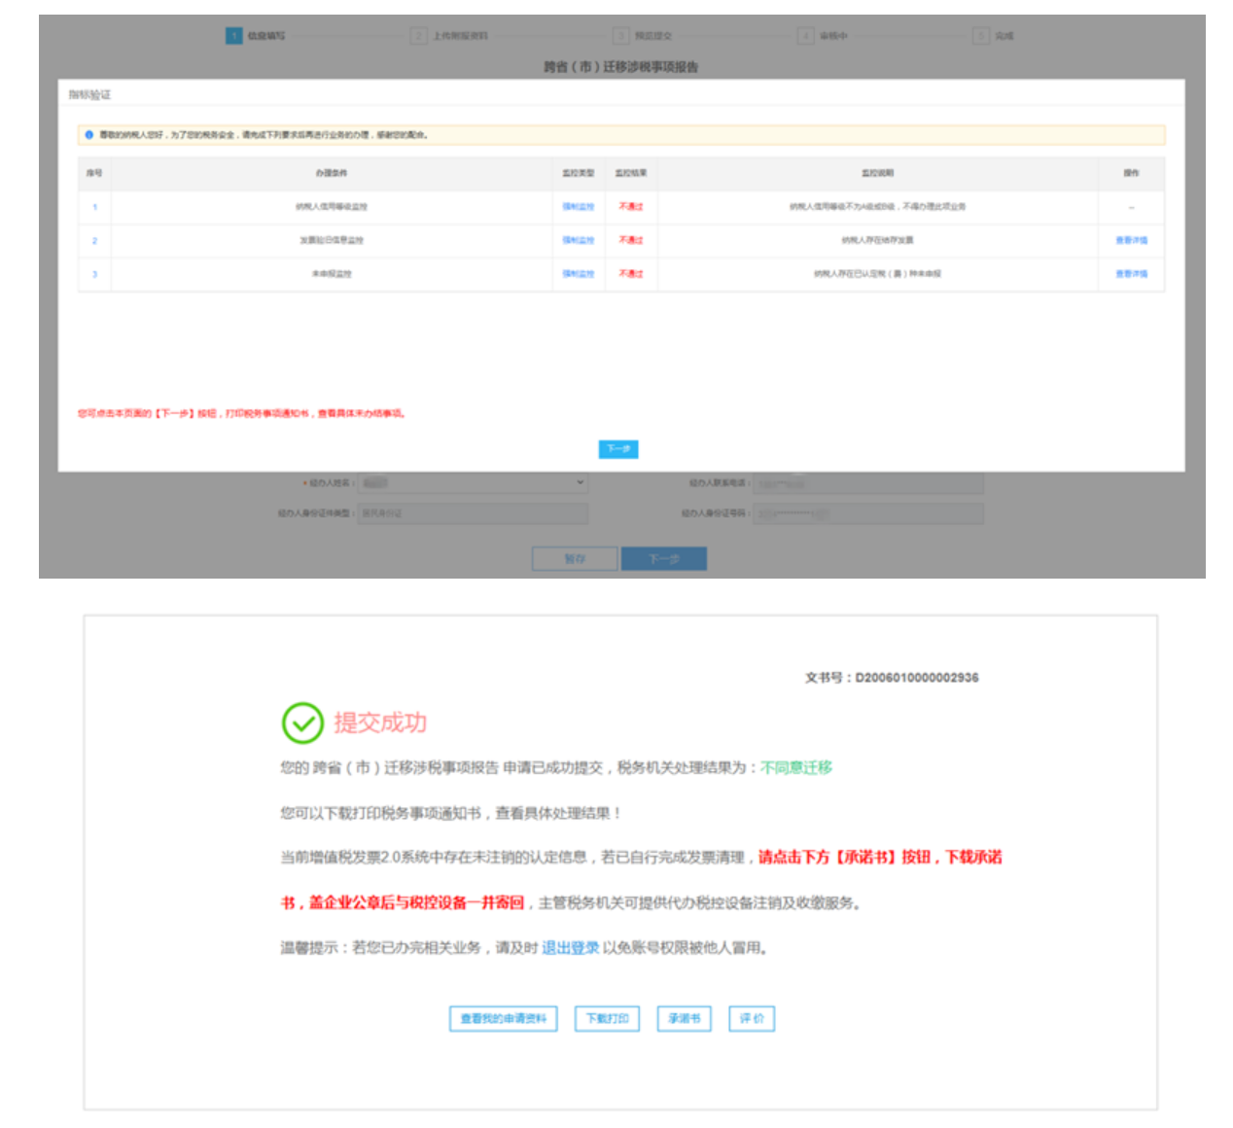This screenshot has width=1233, height=1128.
Task: Click the green success checkmark icon
Action: coord(302,723)
